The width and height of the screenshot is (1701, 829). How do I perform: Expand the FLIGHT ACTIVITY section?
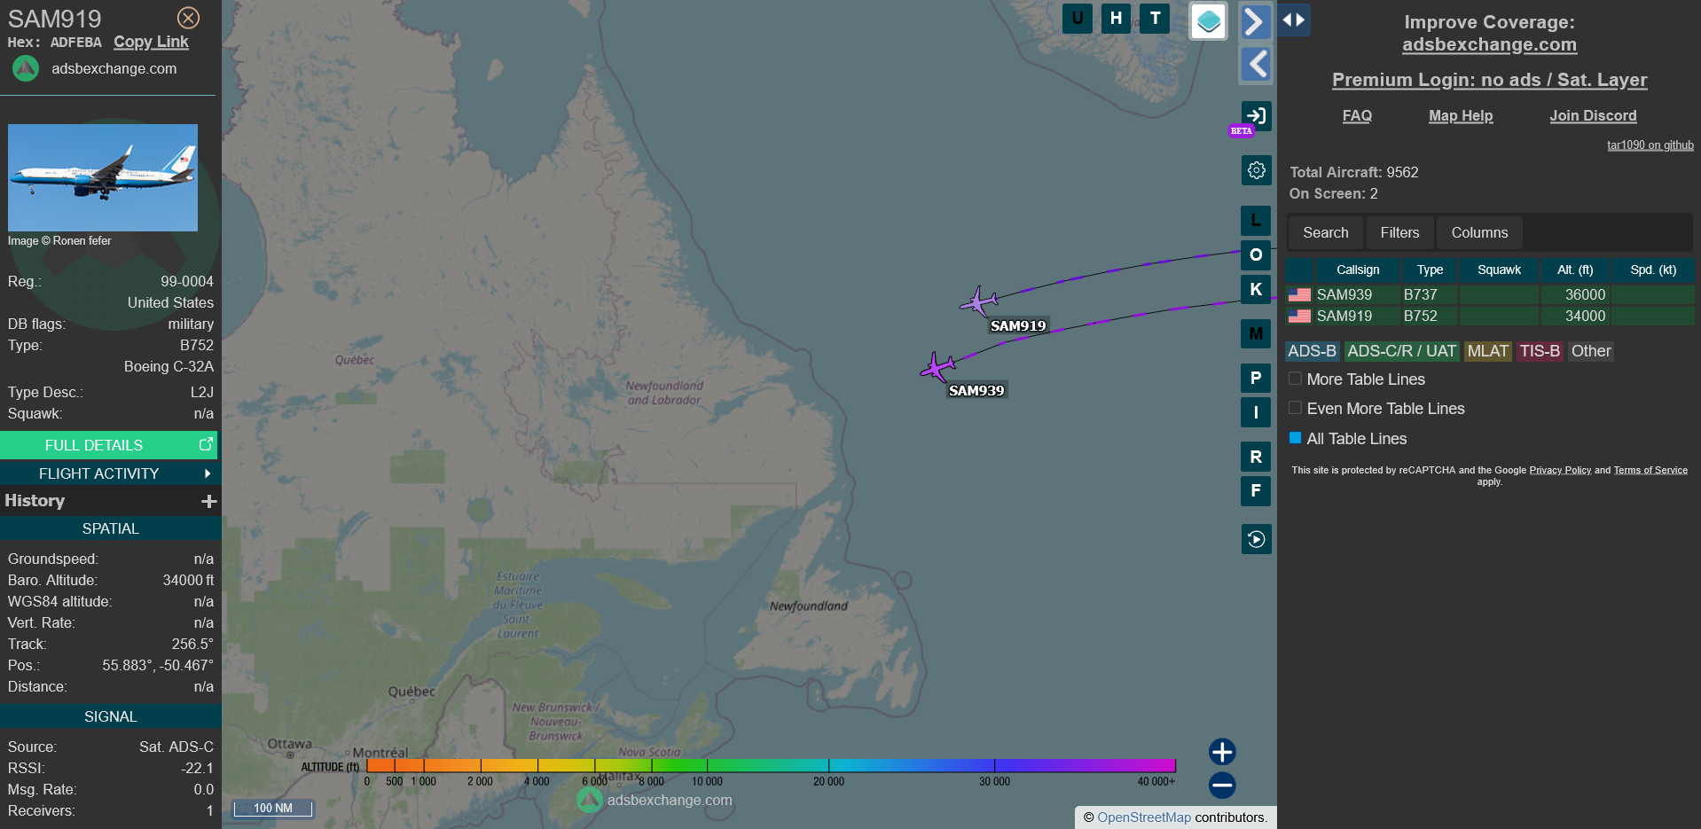coord(109,473)
